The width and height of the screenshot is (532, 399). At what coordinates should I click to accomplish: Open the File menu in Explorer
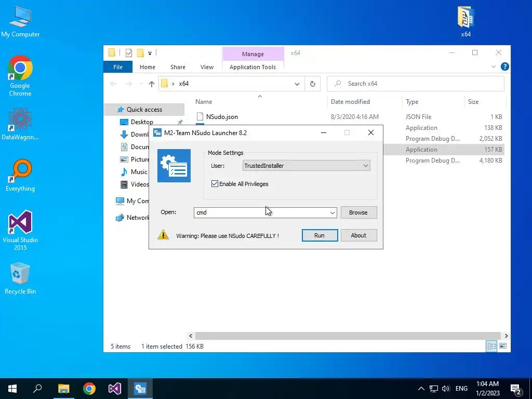pos(118,67)
